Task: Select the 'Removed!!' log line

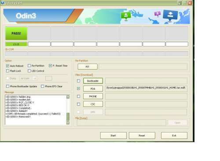Action: click(x=18, y=117)
